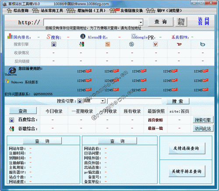Image resolution: width=219 pixels, height=191 pixels.
Task: Click the 友情连接查询 button
Action: pos(187,149)
